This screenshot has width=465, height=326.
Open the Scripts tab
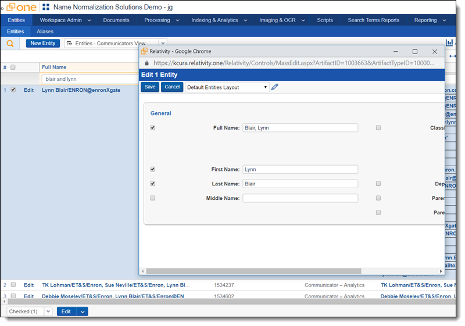tap(325, 20)
